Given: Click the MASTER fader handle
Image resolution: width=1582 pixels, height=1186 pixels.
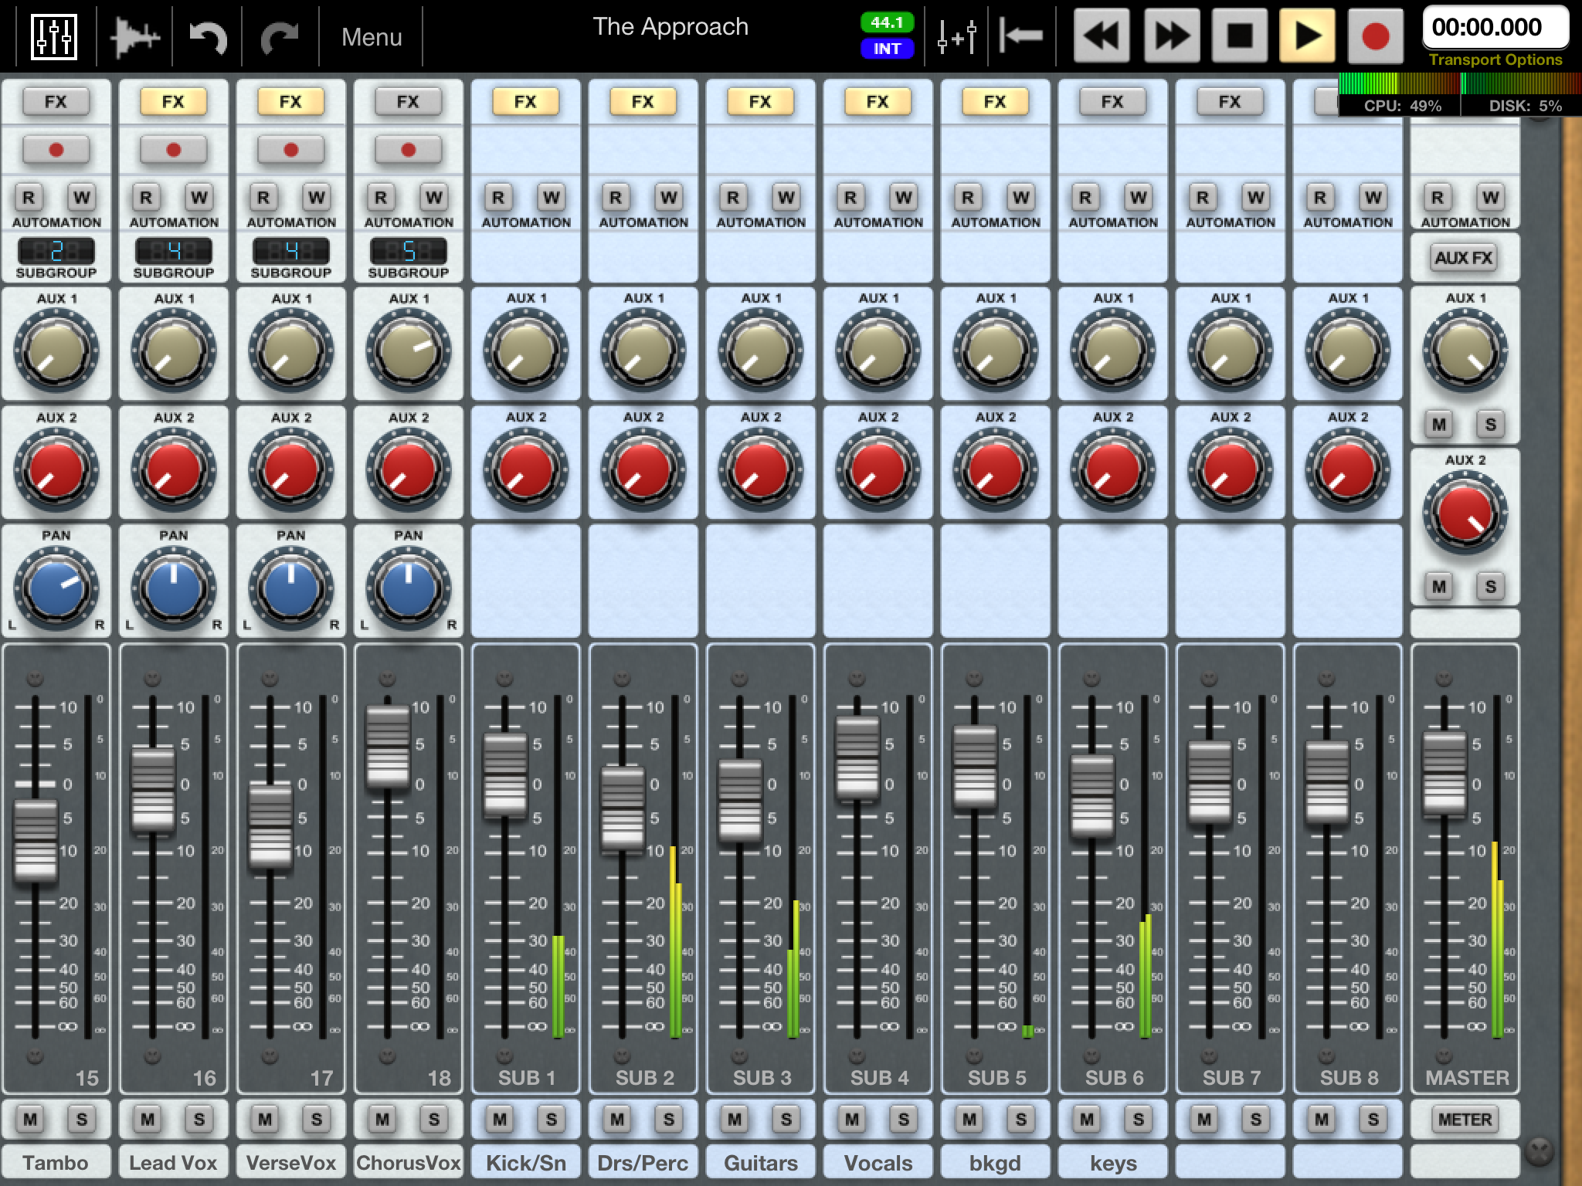Looking at the screenshot, I should coord(1445,774).
